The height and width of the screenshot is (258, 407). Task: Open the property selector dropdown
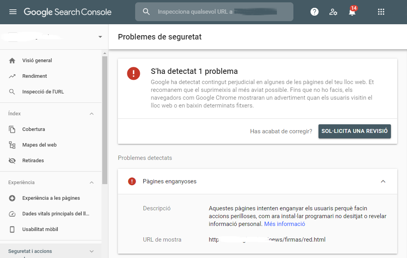coord(100,37)
